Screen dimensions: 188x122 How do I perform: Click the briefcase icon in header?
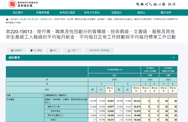point(155,4)
